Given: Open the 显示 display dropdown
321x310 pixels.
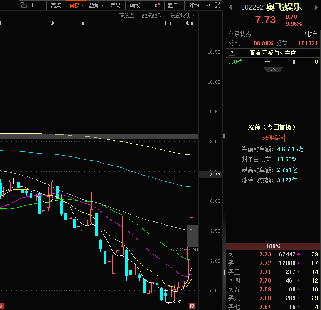Looking at the screenshot, I should (174, 5).
